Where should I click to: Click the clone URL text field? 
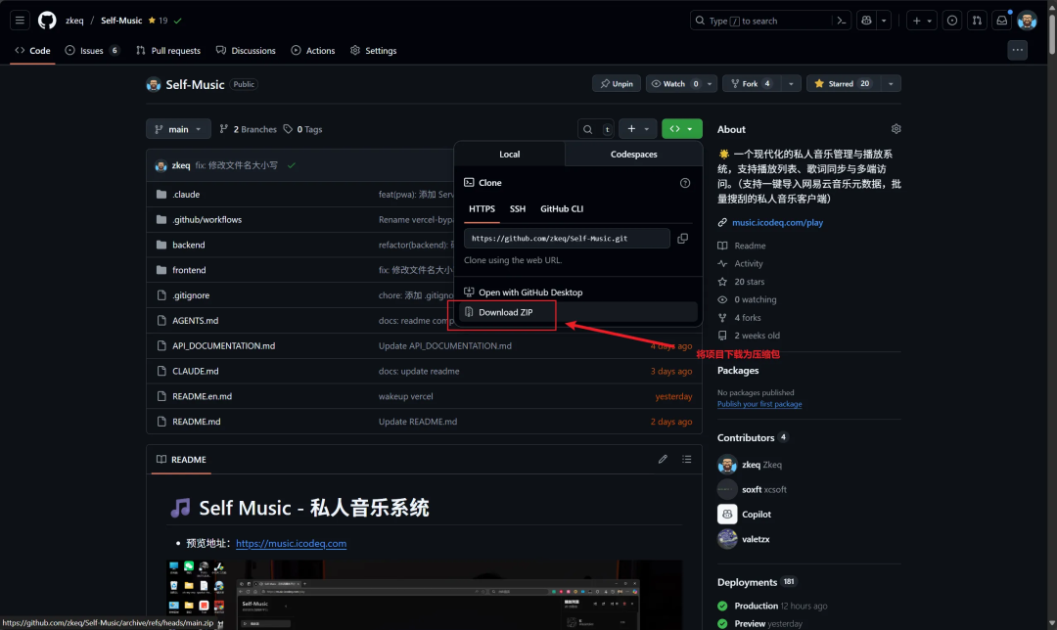click(567, 238)
